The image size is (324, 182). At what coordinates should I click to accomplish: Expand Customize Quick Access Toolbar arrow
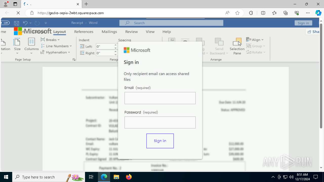point(46,23)
